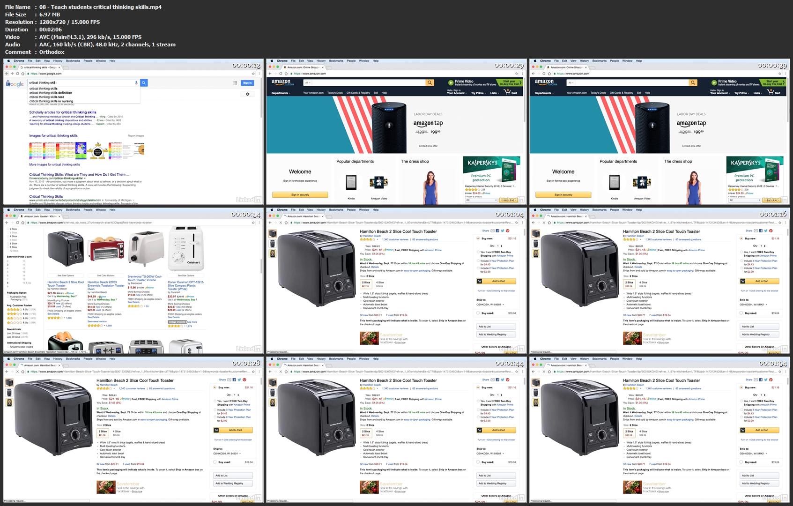Open the All category dropdown in 00:00:29 frame
The height and width of the screenshot is (506, 793).
(308, 82)
